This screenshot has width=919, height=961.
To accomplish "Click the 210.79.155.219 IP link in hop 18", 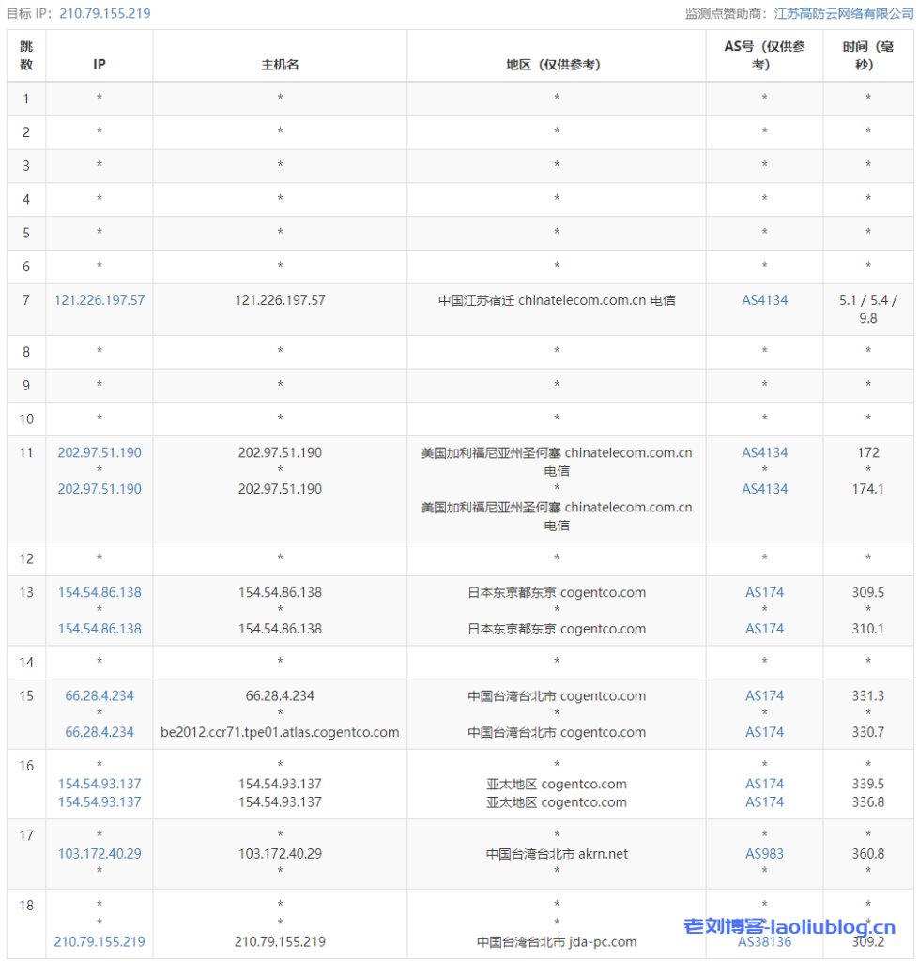I will pyautogui.click(x=100, y=941).
